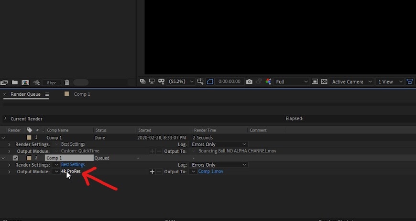The height and width of the screenshot is (221, 416).
Task: Create a new composition icon
Action: tap(25, 82)
